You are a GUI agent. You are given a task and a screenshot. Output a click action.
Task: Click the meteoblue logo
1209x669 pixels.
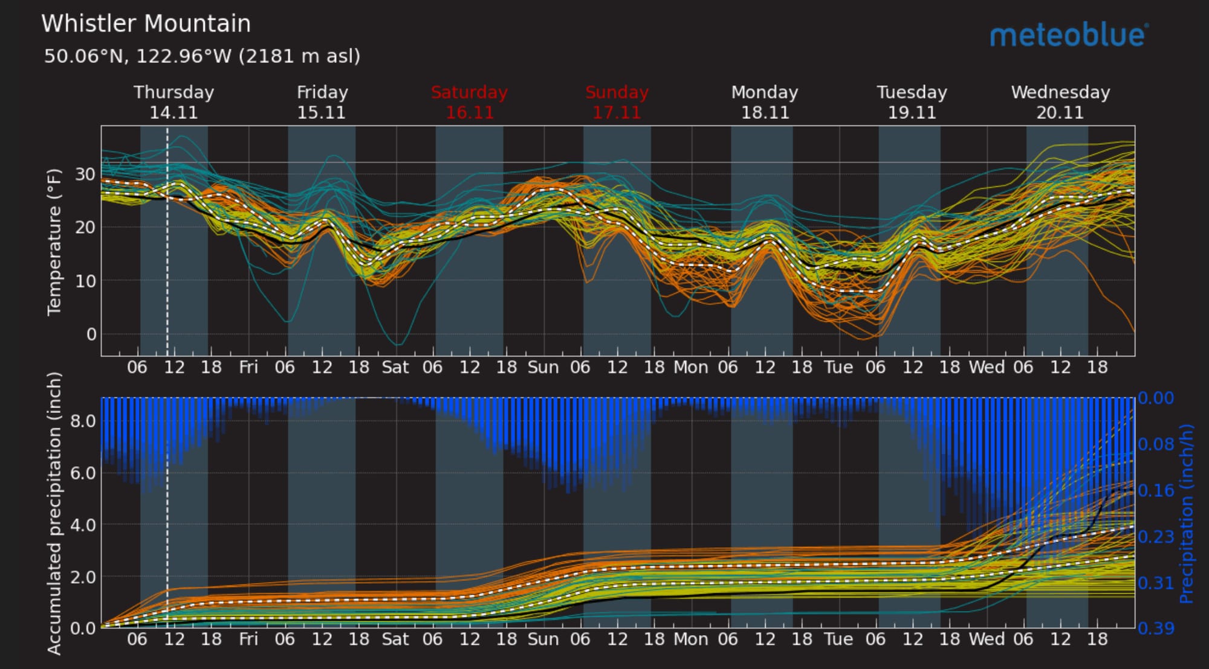point(1069,35)
